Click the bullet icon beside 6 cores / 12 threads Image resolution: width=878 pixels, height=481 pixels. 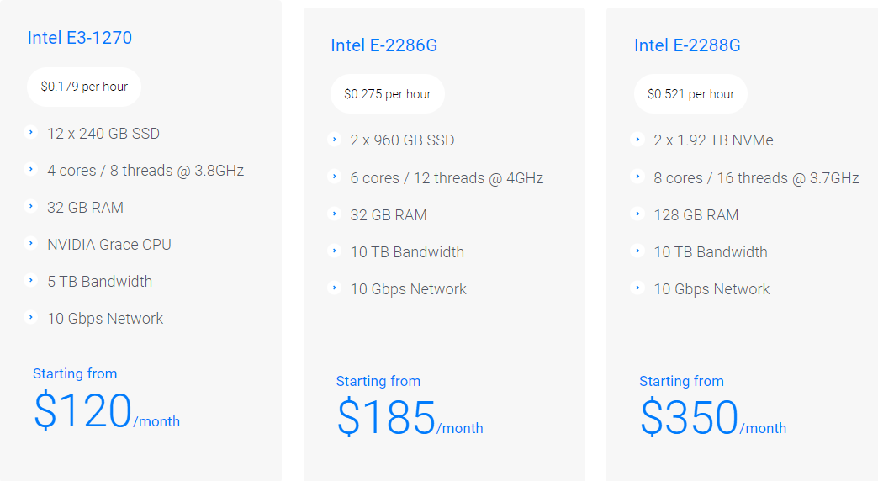pyautogui.click(x=335, y=177)
